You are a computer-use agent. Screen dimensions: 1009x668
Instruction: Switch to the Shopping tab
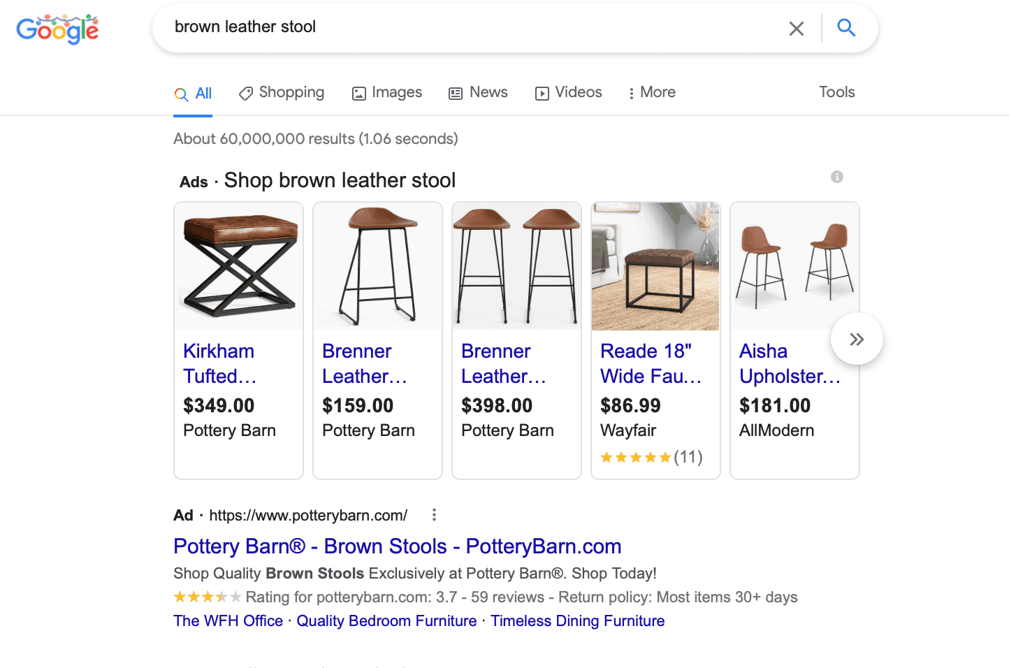point(282,93)
